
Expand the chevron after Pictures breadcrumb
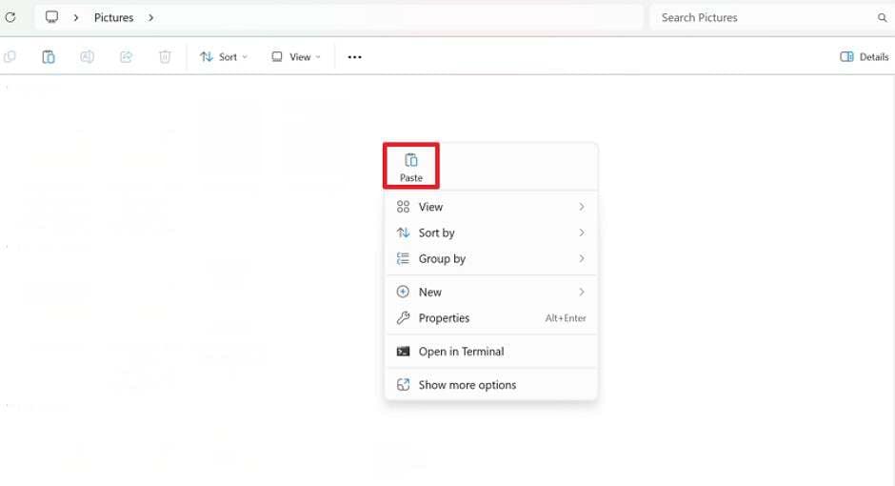pyautogui.click(x=150, y=18)
